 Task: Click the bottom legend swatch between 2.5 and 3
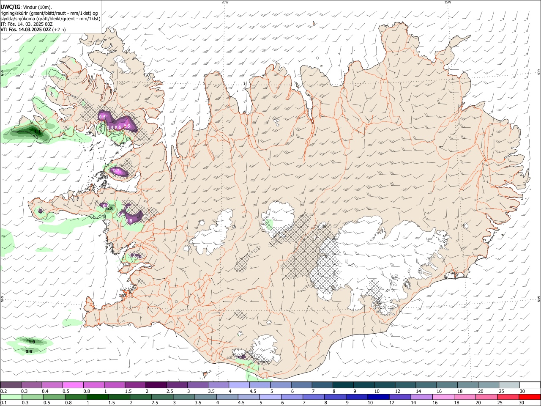click(x=162, y=397)
